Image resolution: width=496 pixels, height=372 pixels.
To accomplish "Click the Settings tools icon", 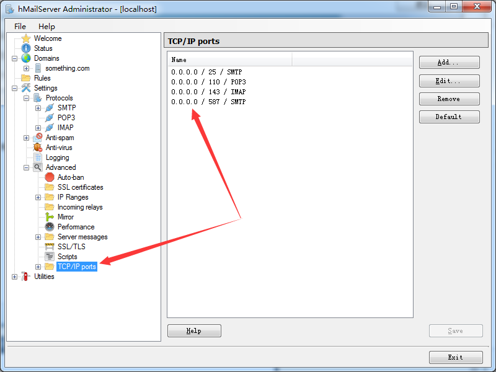I will click(x=26, y=88).
